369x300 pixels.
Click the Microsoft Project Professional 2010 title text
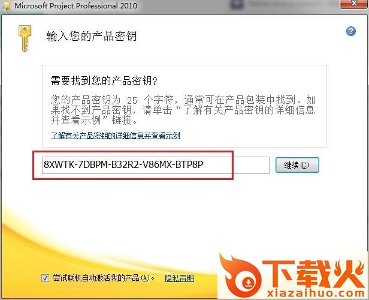coord(75,5)
